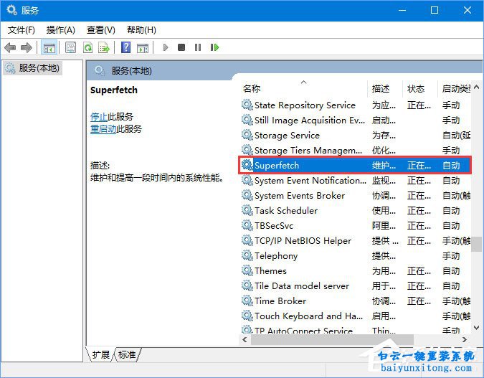
Task: Click the horizontal scrollbar thumb
Action: pyautogui.click(x=332, y=340)
